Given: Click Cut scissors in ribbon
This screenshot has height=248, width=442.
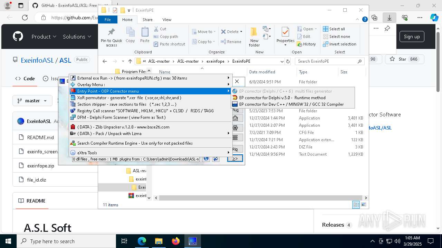Looking at the screenshot, I should point(160,29).
